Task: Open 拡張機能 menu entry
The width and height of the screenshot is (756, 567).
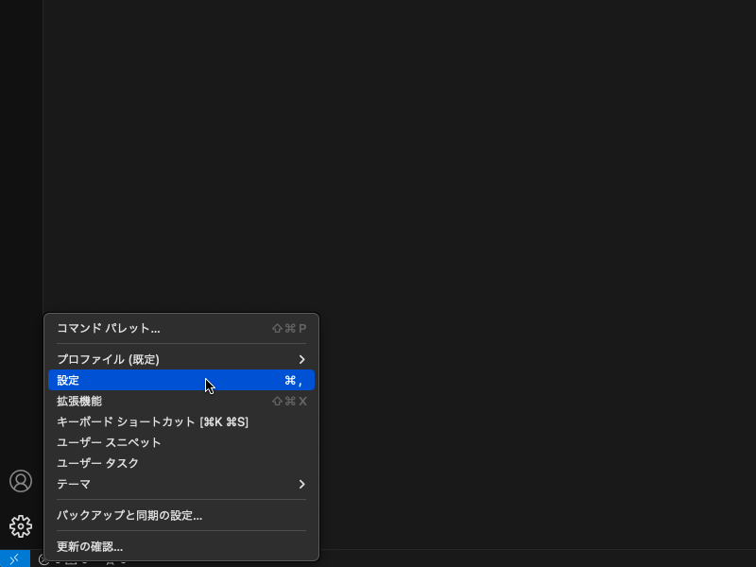Action: (181, 401)
